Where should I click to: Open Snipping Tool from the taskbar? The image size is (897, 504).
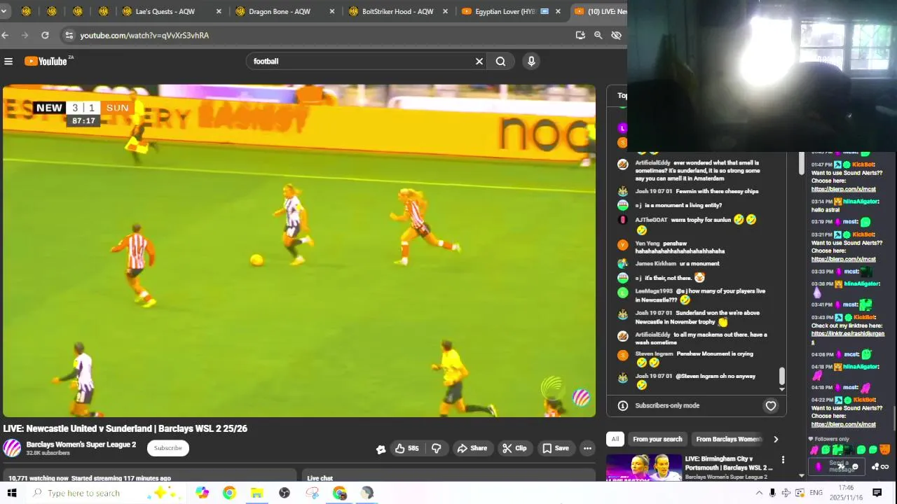(312, 493)
